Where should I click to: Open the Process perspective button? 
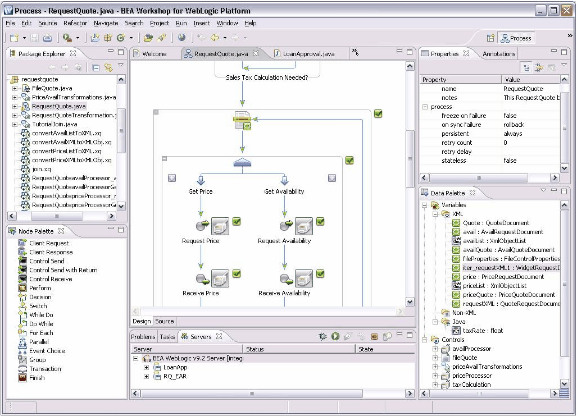pyautogui.click(x=516, y=38)
